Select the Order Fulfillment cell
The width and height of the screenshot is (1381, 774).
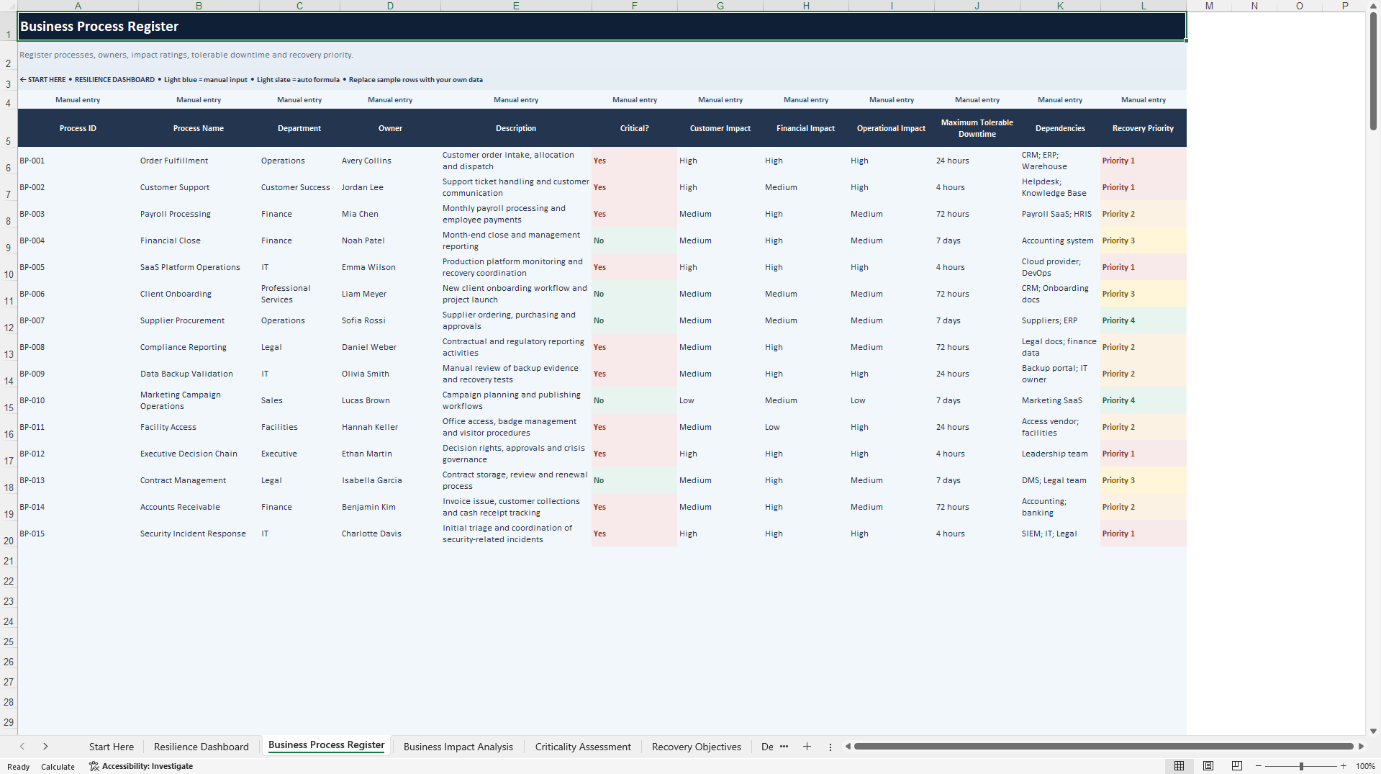pyautogui.click(x=199, y=161)
